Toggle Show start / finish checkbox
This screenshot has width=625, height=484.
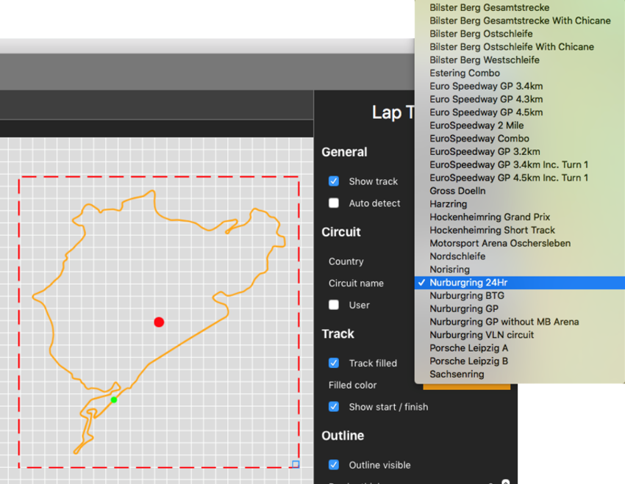(x=334, y=407)
